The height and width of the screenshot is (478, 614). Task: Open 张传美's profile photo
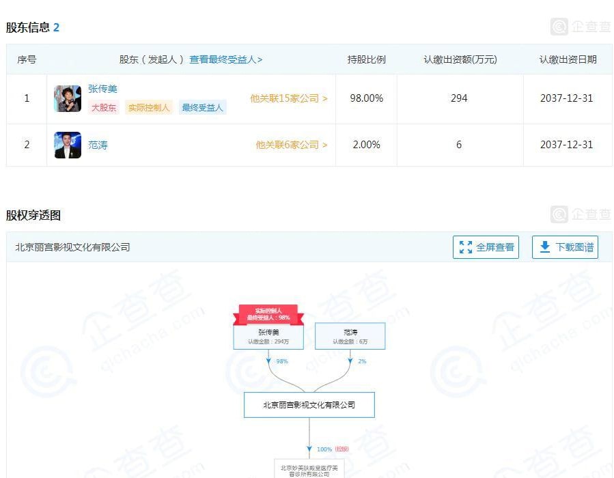point(68,98)
